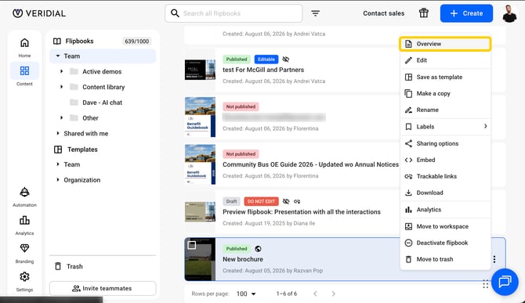This screenshot has height=303, width=525.
Task: Open the filter options icon
Action: click(x=316, y=13)
